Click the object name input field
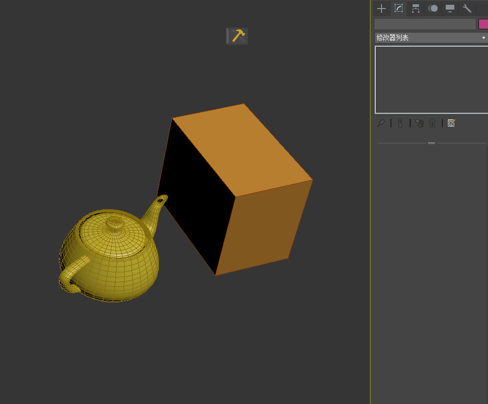 click(x=425, y=24)
